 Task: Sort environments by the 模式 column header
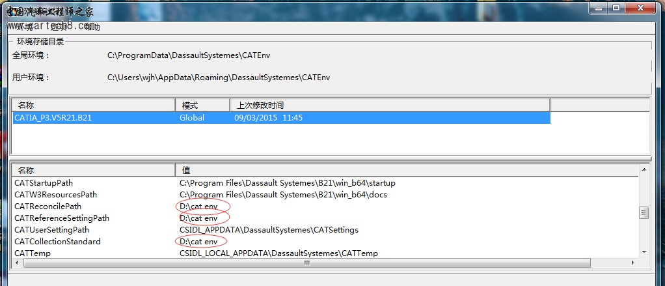coord(202,105)
